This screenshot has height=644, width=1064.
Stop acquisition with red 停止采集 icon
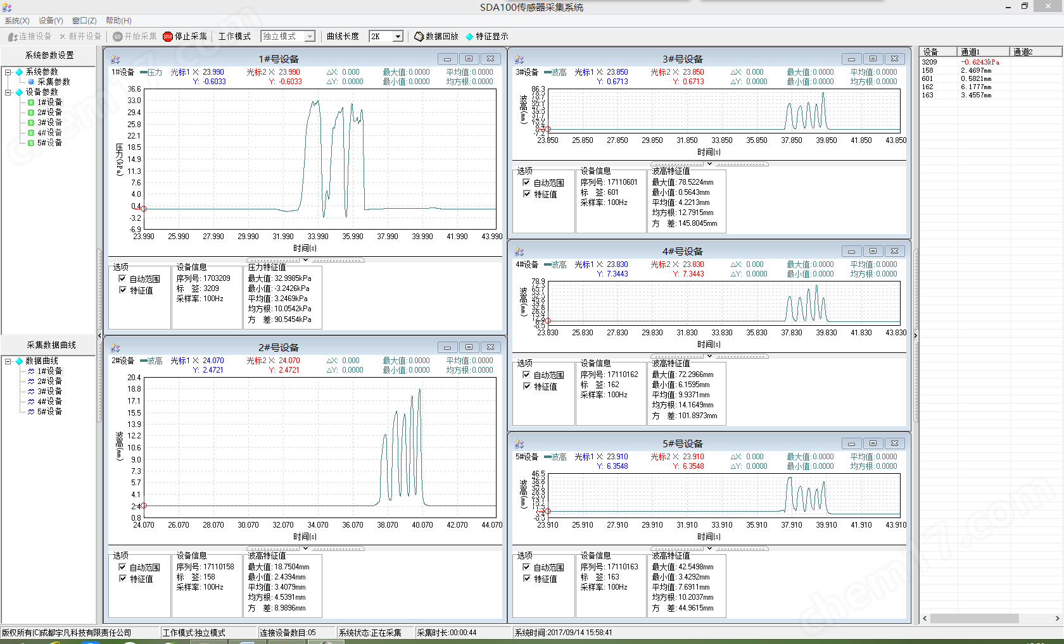(x=168, y=37)
